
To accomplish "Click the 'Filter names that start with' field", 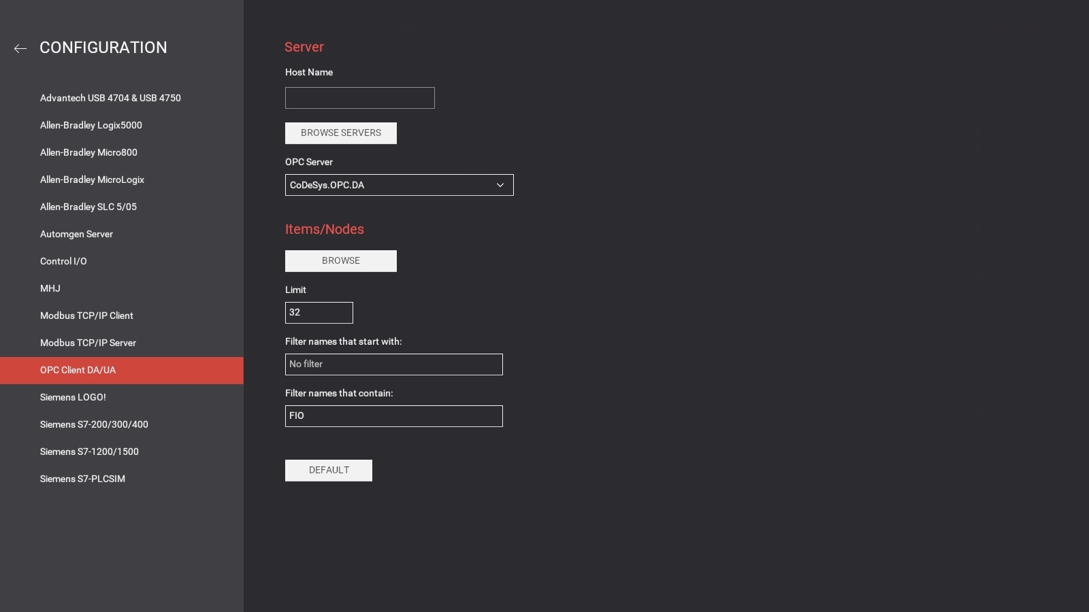I will tap(394, 364).
